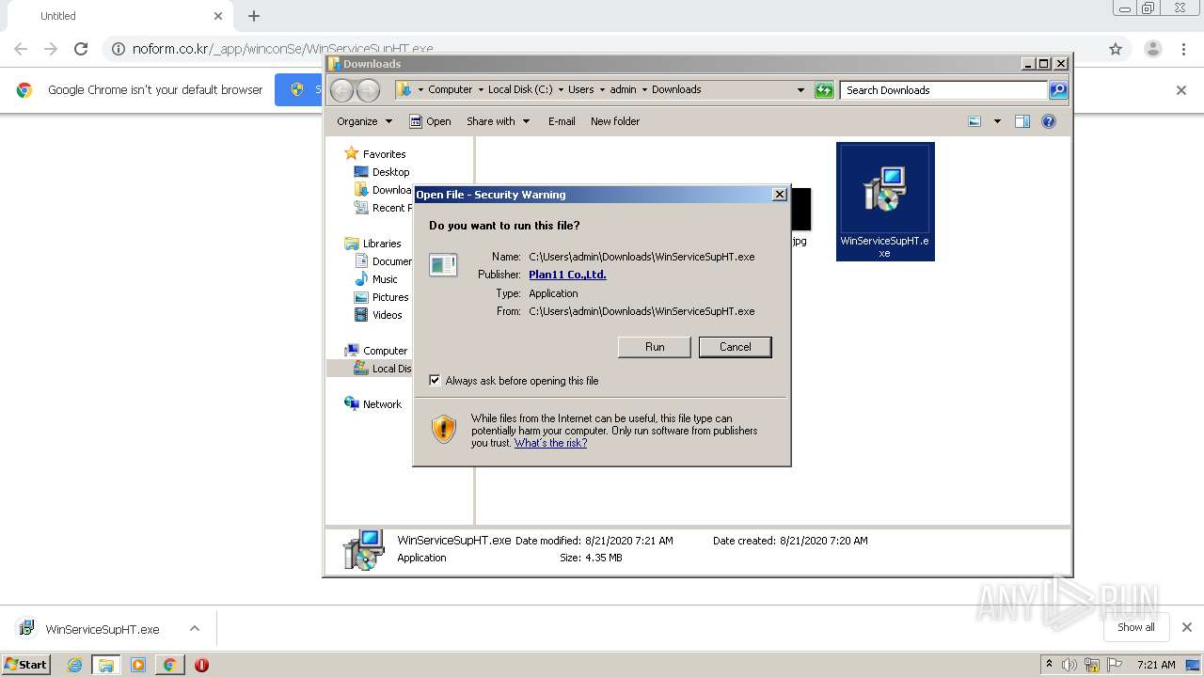This screenshot has height=677, width=1204.
Task: Open the What's the risk? link
Action: point(550,443)
